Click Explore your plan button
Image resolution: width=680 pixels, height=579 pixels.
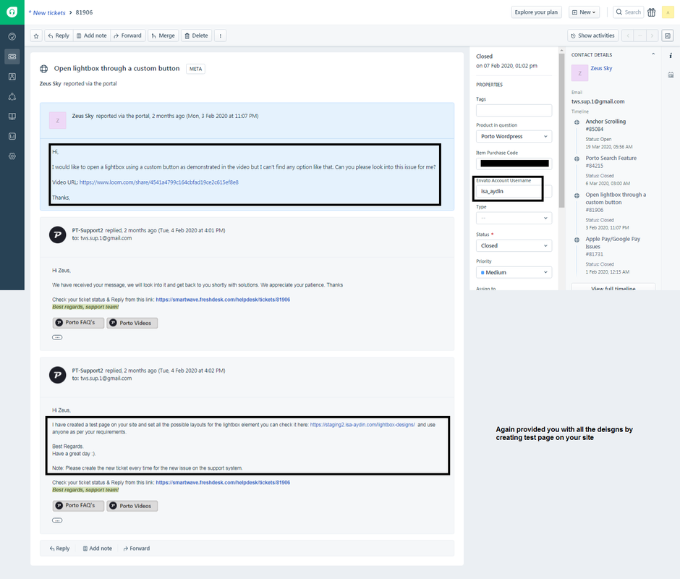(x=536, y=12)
